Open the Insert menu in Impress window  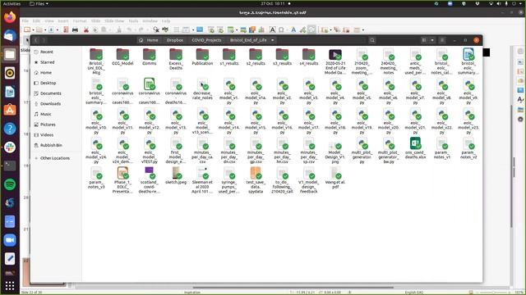63,20
